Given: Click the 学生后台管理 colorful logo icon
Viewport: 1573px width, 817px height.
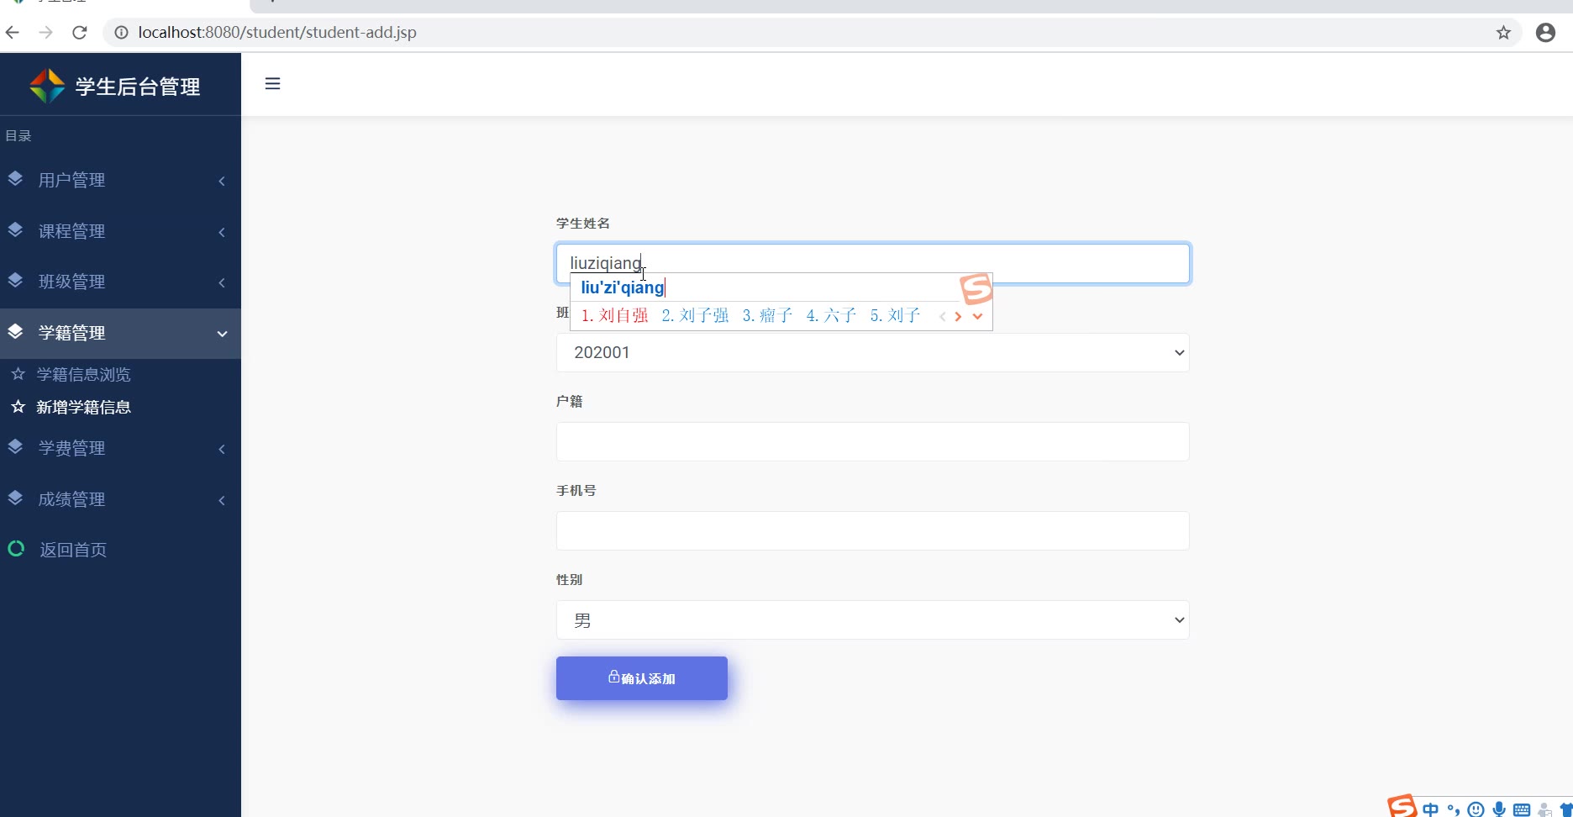Looking at the screenshot, I should 47,86.
